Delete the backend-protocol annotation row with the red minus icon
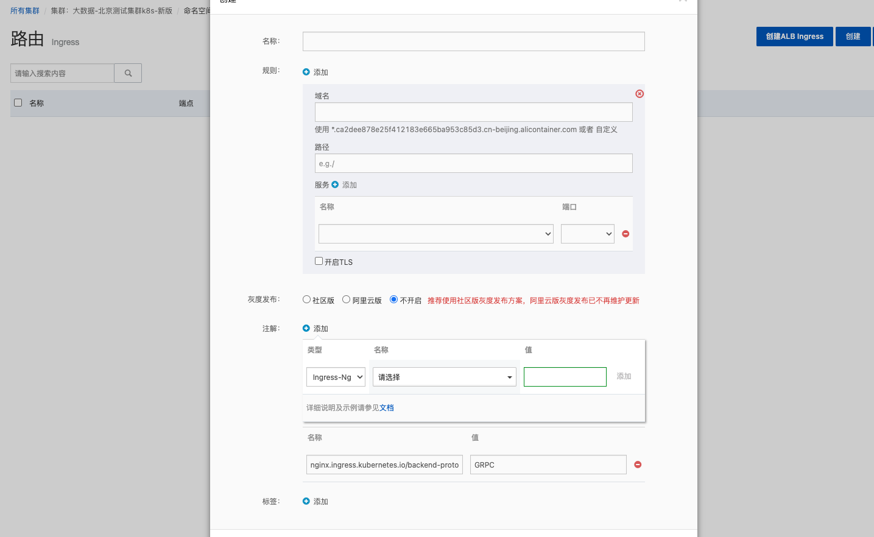The image size is (874, 537). point(638,465)
